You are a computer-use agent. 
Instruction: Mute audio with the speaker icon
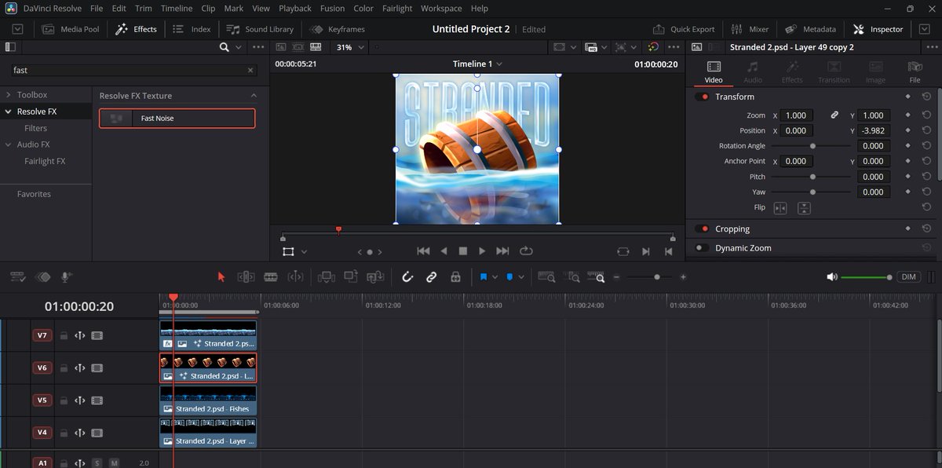pos(832,277)
